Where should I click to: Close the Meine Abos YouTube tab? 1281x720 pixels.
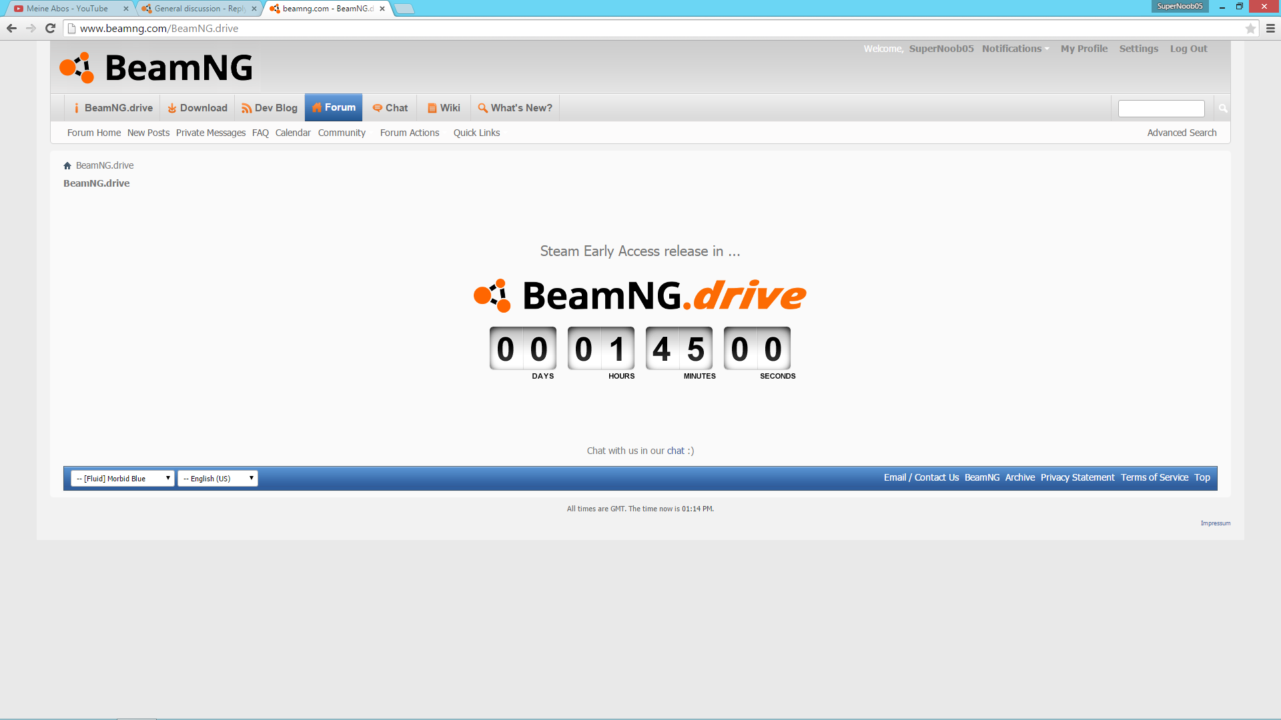point(126,9)
